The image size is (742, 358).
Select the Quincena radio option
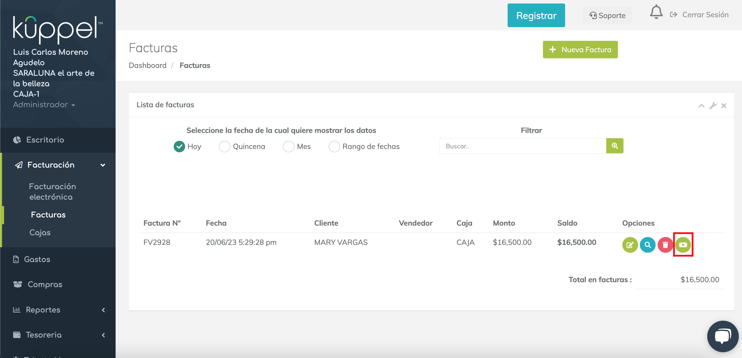pyautogui.click(x=224, y=146)
